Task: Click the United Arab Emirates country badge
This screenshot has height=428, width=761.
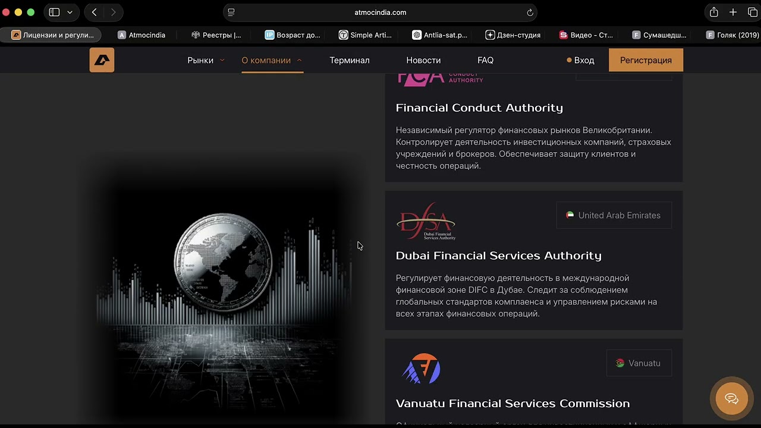Action: (x=614, y=215)
